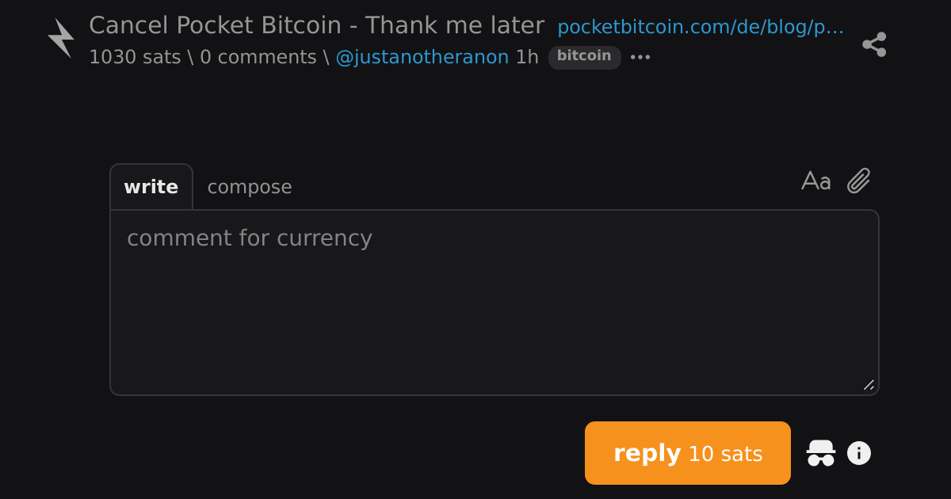Click the Aa markdown help icon

coord(815,181)
